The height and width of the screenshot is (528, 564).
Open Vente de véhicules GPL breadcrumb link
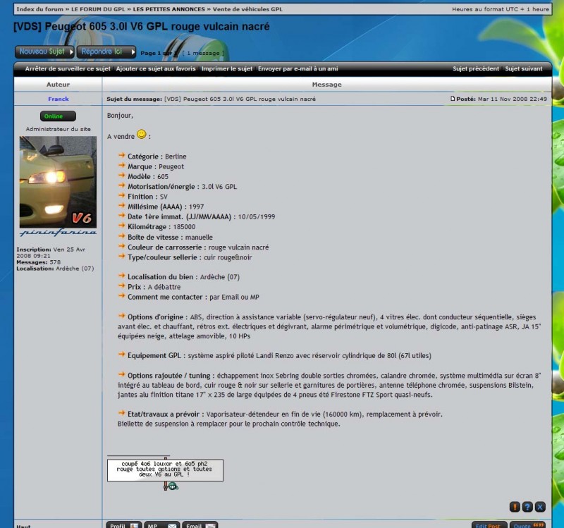click(x=247, y=9)
